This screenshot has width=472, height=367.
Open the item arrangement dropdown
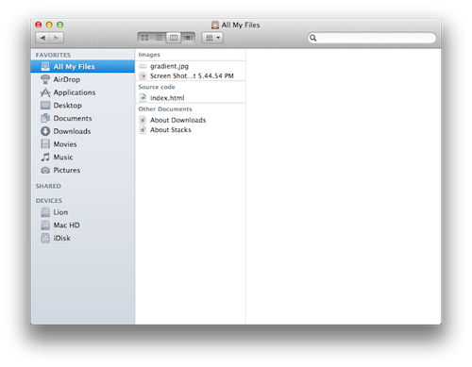[x=212, y=38]
